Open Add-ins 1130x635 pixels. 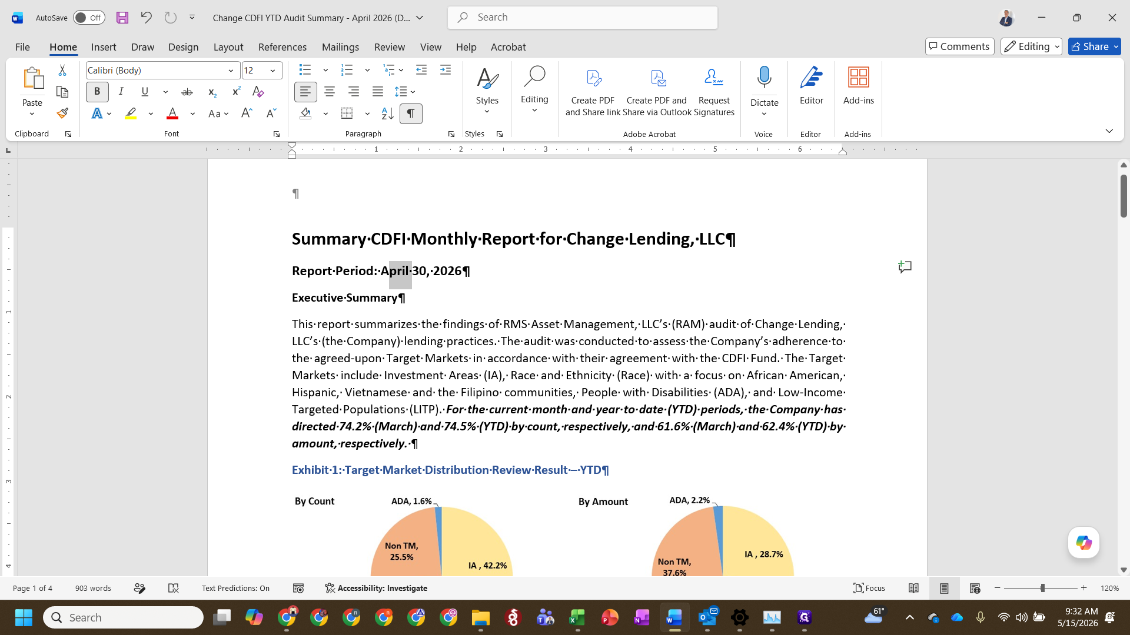click(859, 86)
